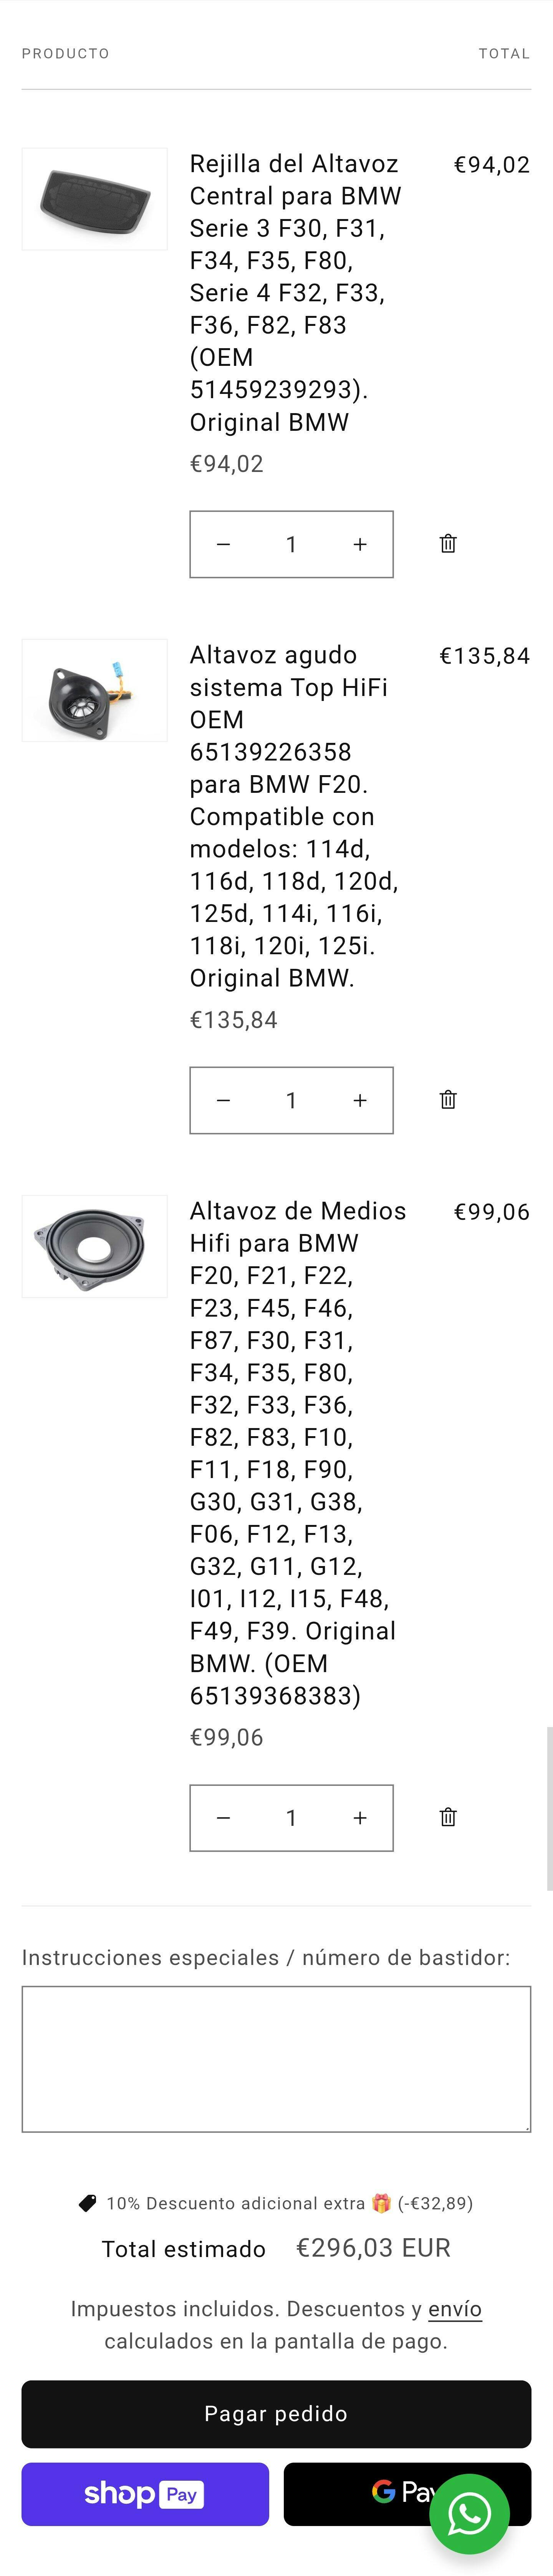Image resolution: width=553 pixels, height=2576 pixels.
Task: Delete the Rejilla del Altavoz Central item
Action: point(448,544)
